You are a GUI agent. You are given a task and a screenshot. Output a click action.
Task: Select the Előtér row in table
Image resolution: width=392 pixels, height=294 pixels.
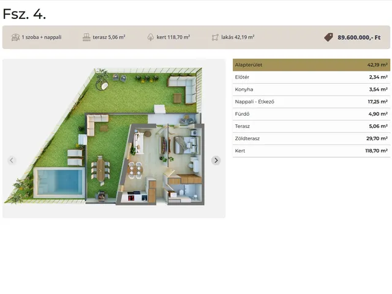(311, 77)
